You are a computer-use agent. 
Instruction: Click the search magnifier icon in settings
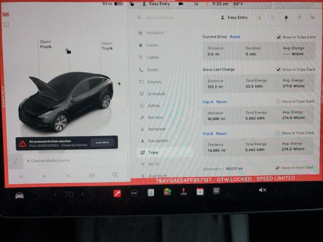[x=139, y=18]
